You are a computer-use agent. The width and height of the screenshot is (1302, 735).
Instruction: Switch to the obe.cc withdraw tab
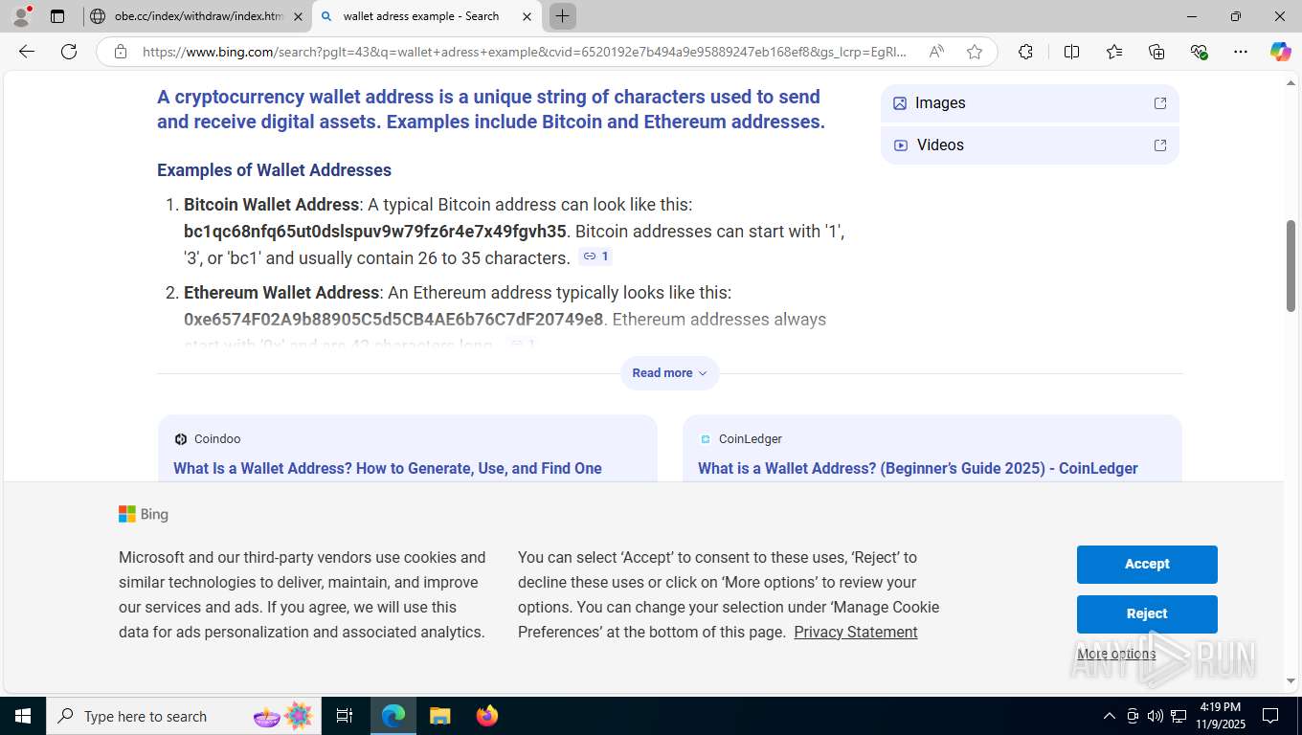(x=198, y=16)
